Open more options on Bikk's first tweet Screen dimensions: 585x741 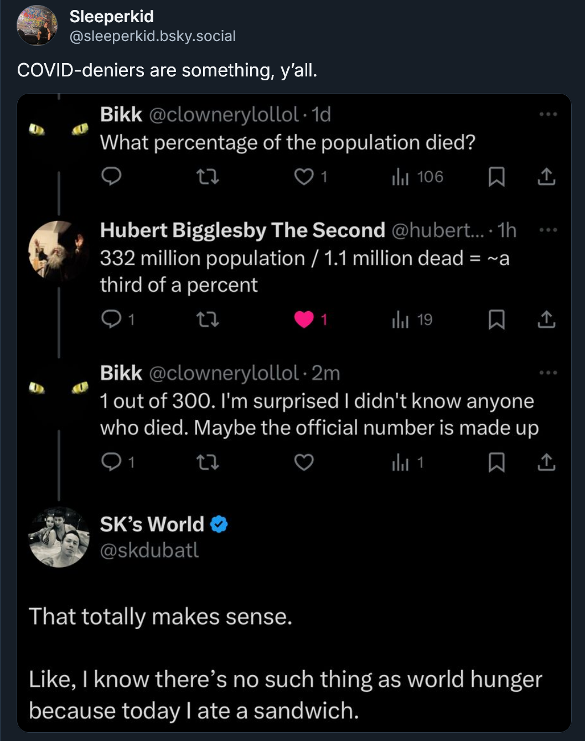(x=548, y=115)
